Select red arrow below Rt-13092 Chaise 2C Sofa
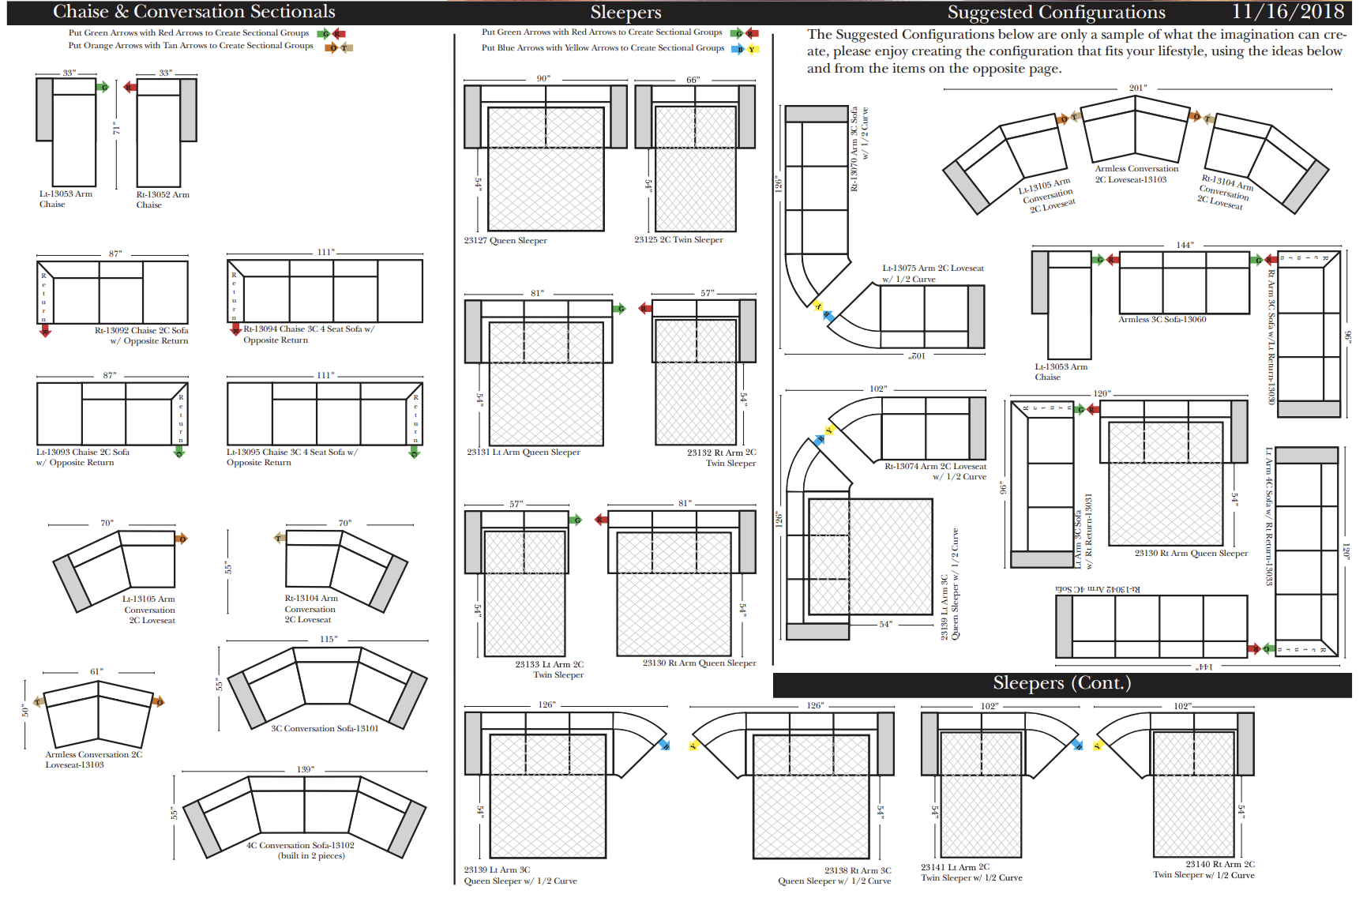This screenshot has height=924, width=1367. click(45, 331)
